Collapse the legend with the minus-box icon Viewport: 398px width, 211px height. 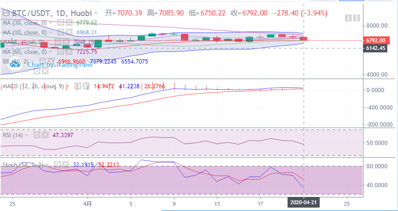tap(6, 13)
